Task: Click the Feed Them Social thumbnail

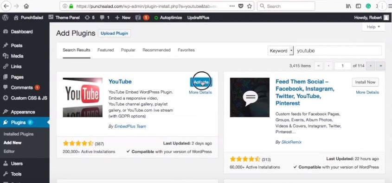Action: tap(250, 97)
